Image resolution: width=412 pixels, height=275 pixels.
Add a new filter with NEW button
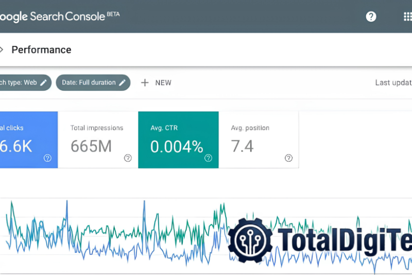[156, 83]
